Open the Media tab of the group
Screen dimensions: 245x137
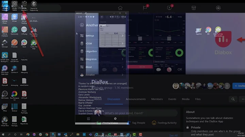186,99
